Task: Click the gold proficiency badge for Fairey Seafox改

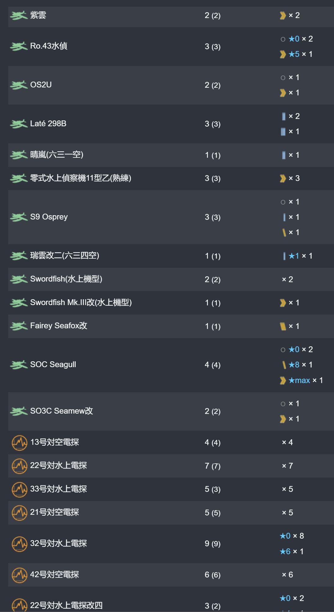Action: 283,326
